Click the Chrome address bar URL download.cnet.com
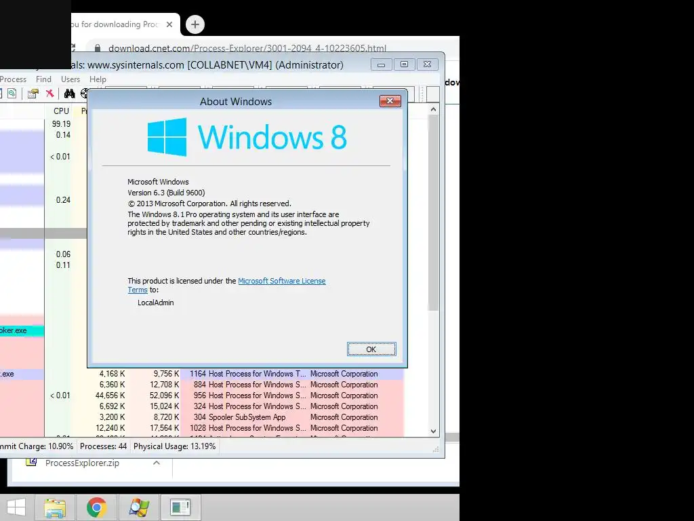 [247, 48]
